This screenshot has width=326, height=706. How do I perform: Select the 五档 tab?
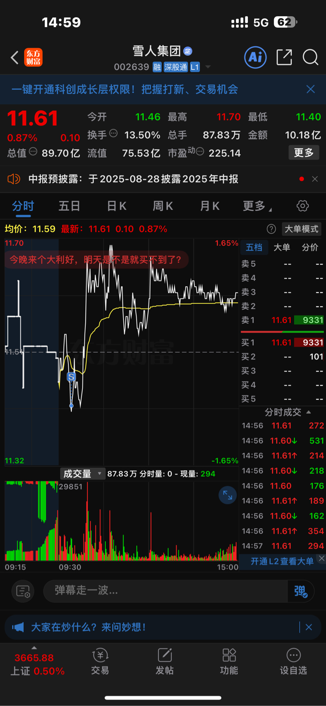point(254,247)
